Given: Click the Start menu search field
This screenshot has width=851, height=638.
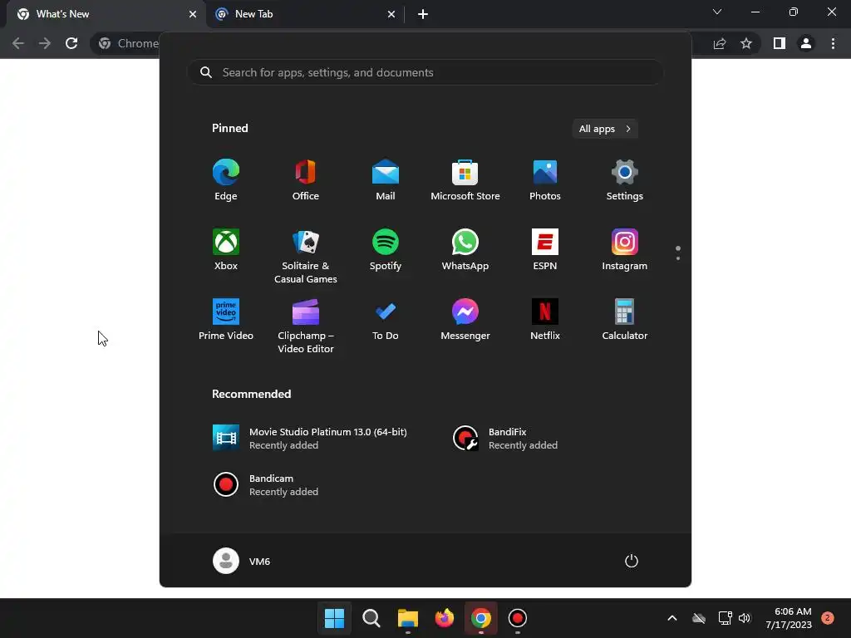Looking at the screenshot, I should [425, 72].
